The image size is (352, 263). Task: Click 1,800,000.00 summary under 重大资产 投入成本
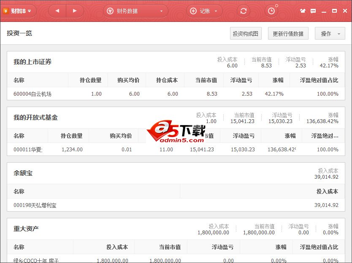point(213,233)
